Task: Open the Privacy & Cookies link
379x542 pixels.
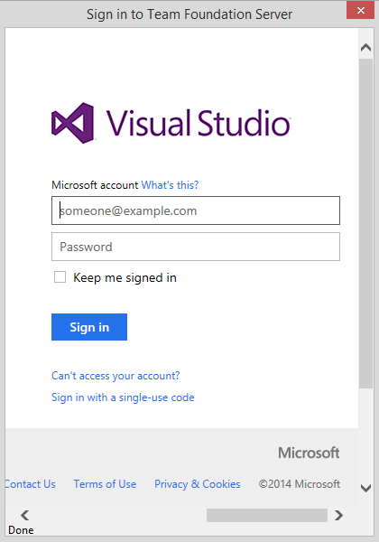Action: click(197, 484)
